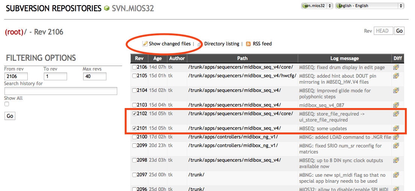The width and height of the screenshot is (415, 191).
Task: Uncheck the revision 2102 checkbox
Action: pyautogui.click(x=134, y=114)
